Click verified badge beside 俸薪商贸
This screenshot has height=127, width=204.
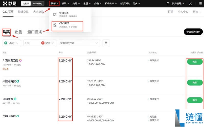coord(15,99)
